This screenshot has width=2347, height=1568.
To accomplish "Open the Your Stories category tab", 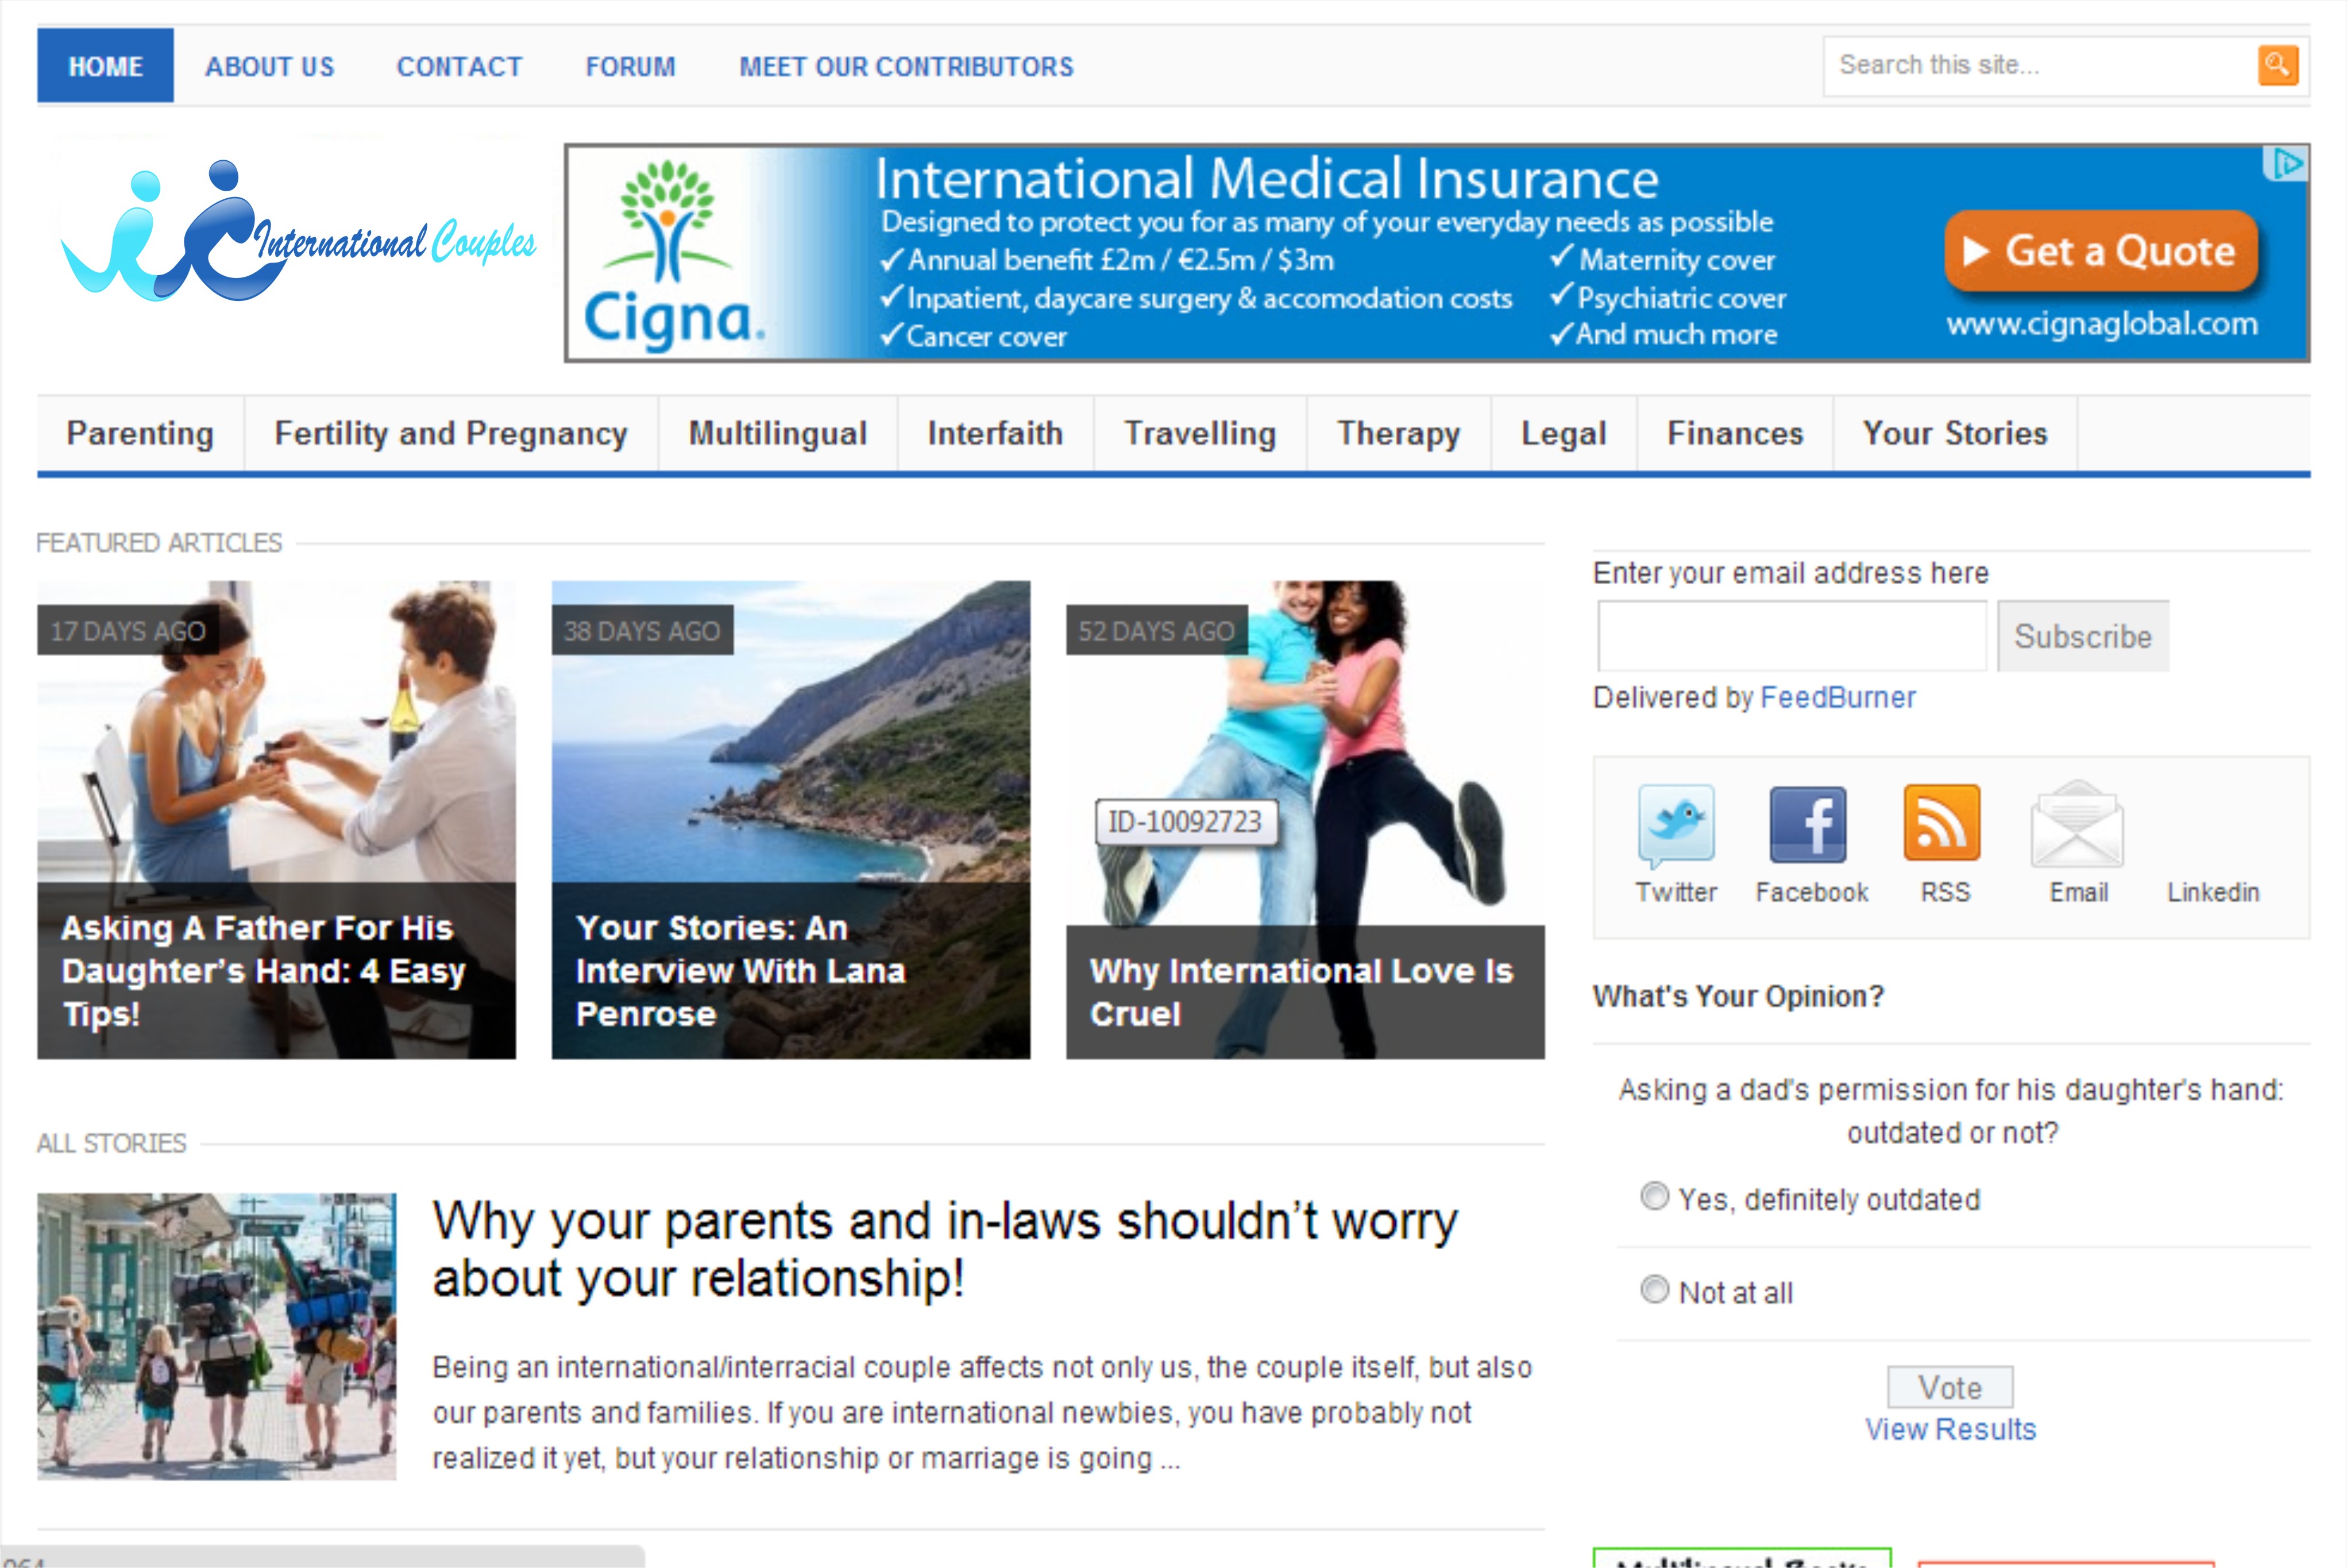I will click(x=1954, y=434).
